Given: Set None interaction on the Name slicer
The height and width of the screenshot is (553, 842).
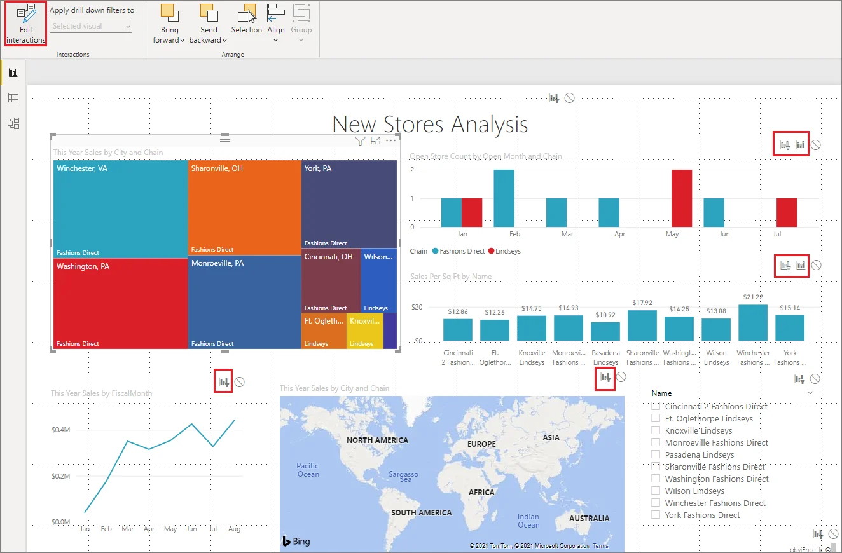Looking at the screenshot, I should [815, 379].
